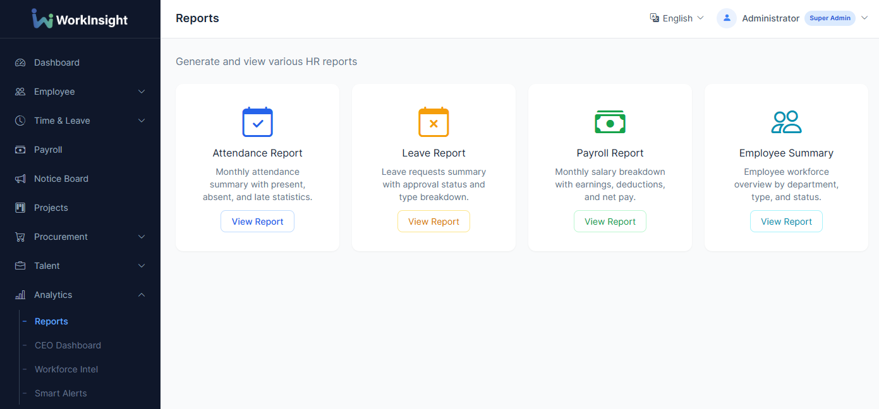879x409 pixels.
Task: Click the Projects kanban icon in sidebar
Action: [20, 208]
